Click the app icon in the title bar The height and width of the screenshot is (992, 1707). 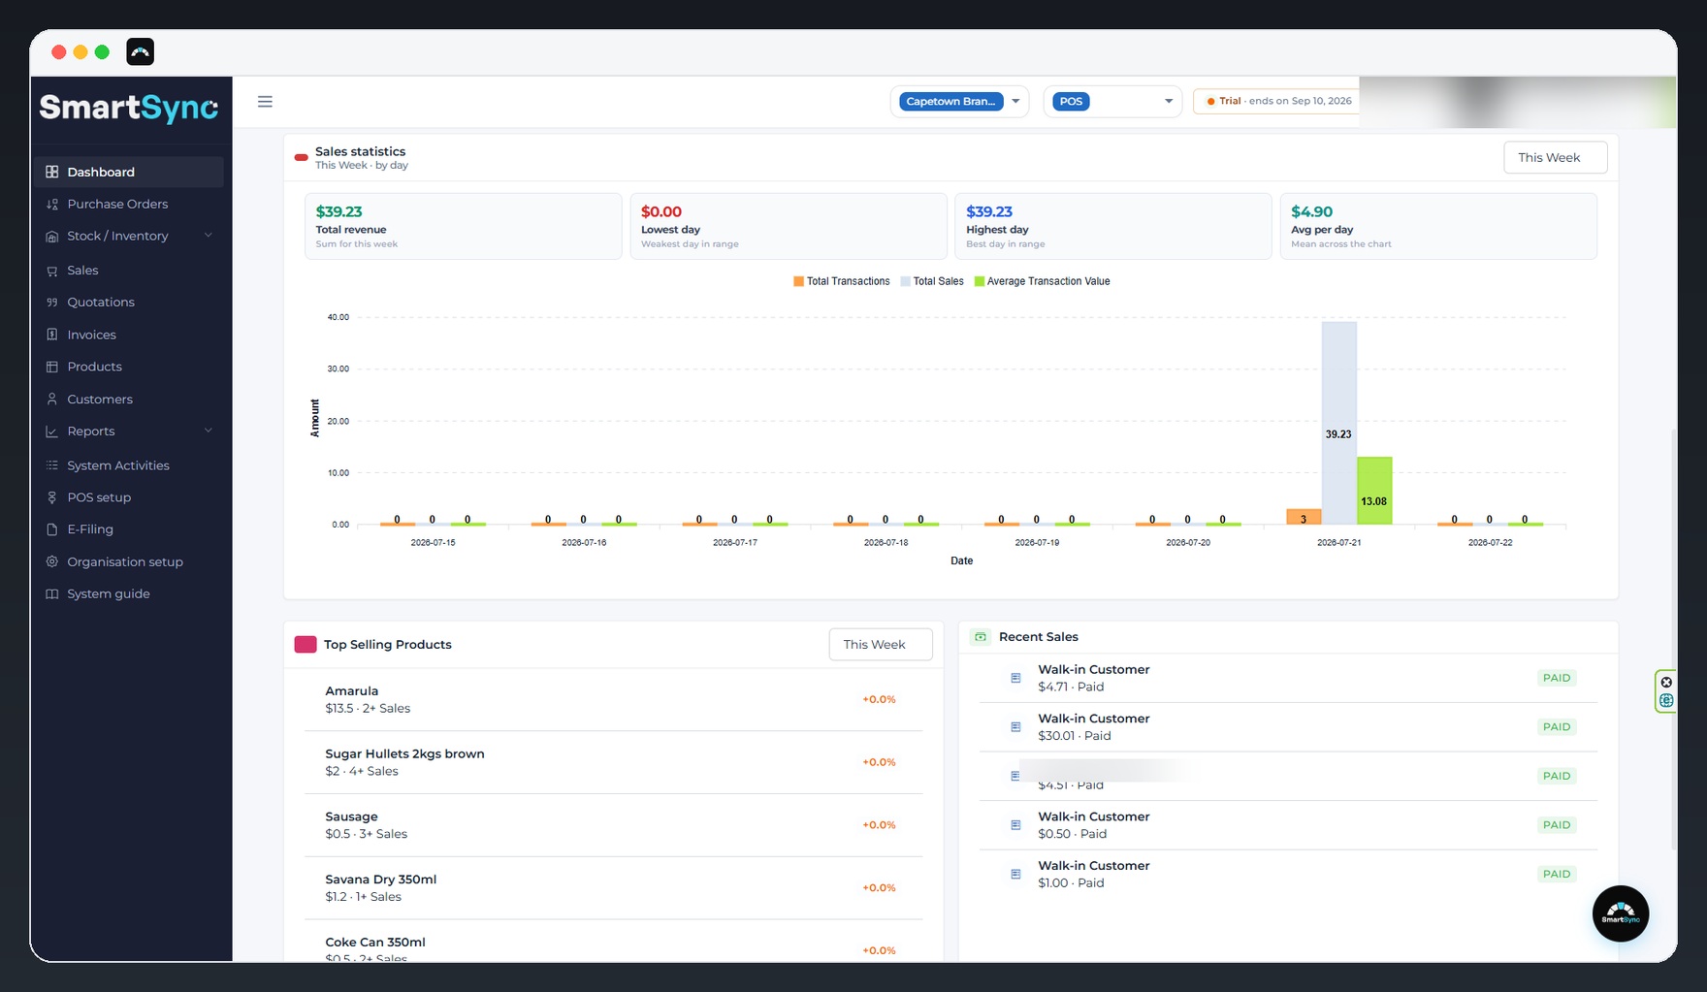(141, 51)
